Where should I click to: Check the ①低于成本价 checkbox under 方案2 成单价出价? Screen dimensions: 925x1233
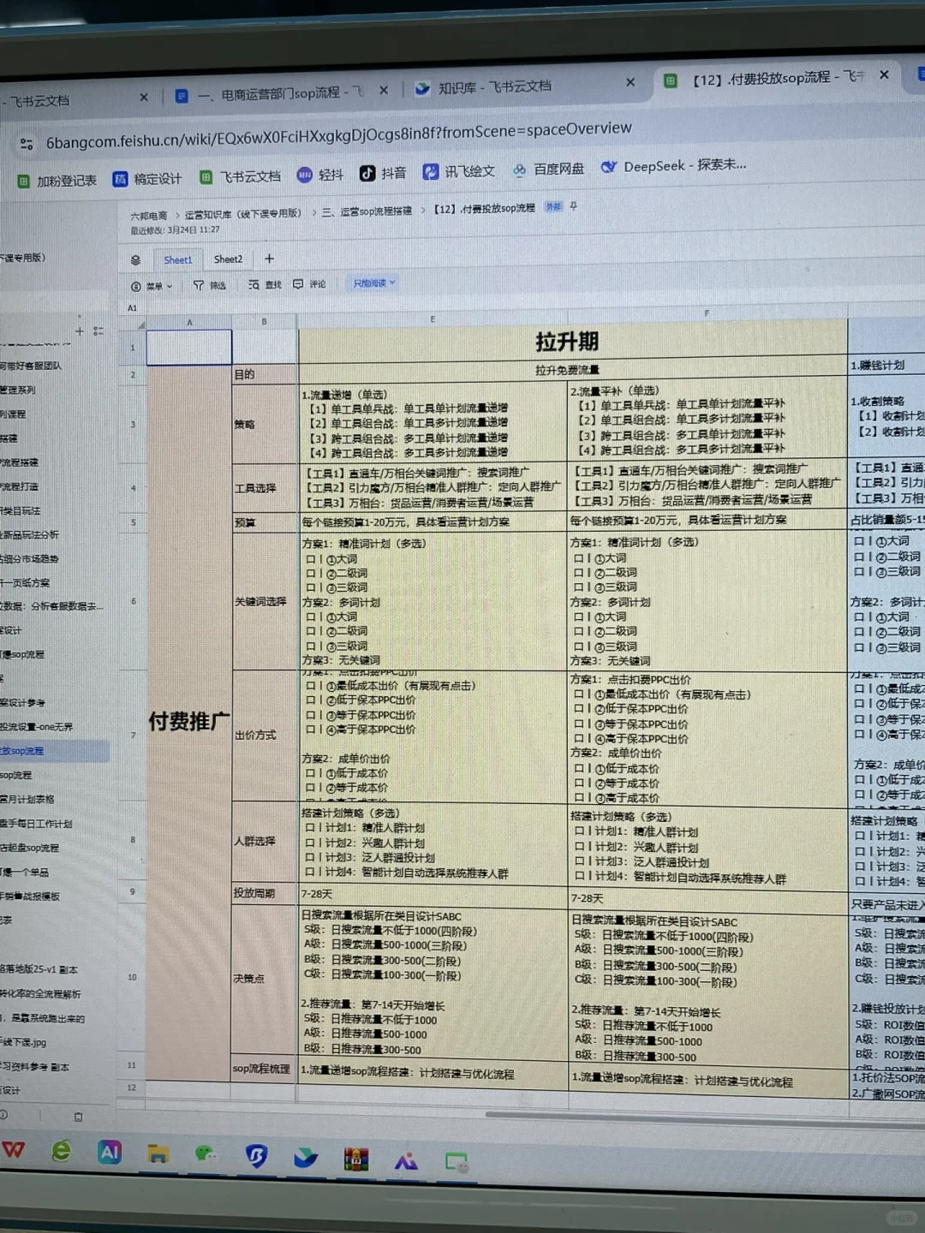point(309,771)
